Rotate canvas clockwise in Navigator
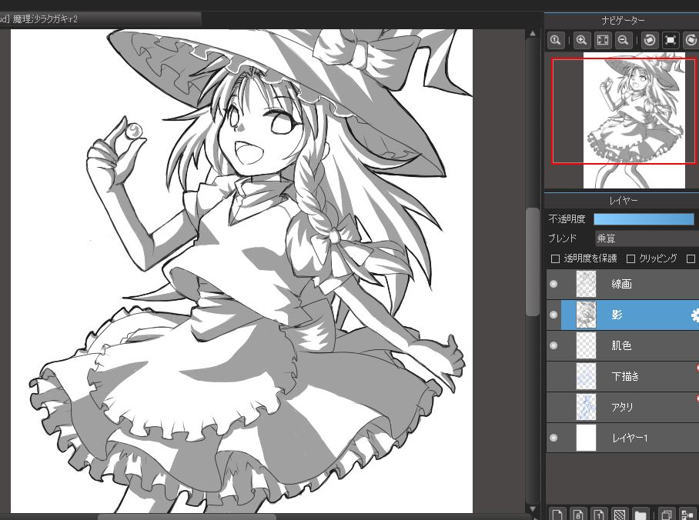This screenshot has height=520, width=699. pos(691,40)
